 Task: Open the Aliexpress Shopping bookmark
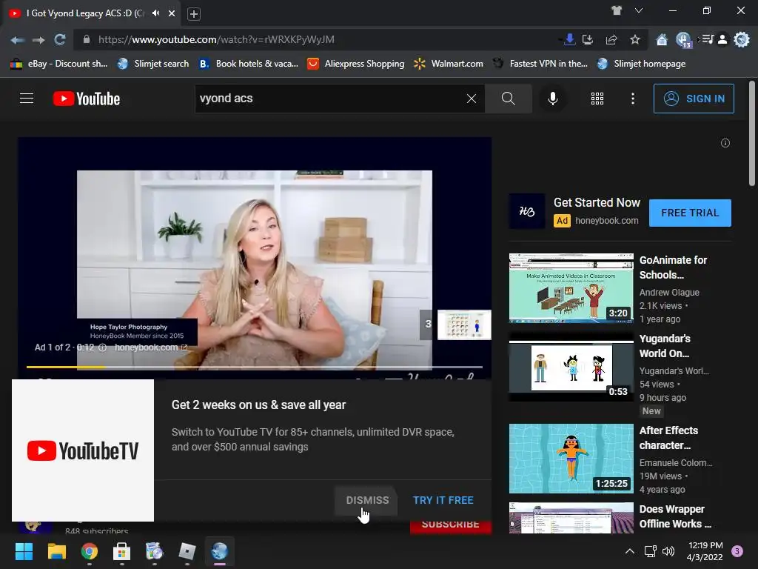pyautogui.click(x=356, y=64)
